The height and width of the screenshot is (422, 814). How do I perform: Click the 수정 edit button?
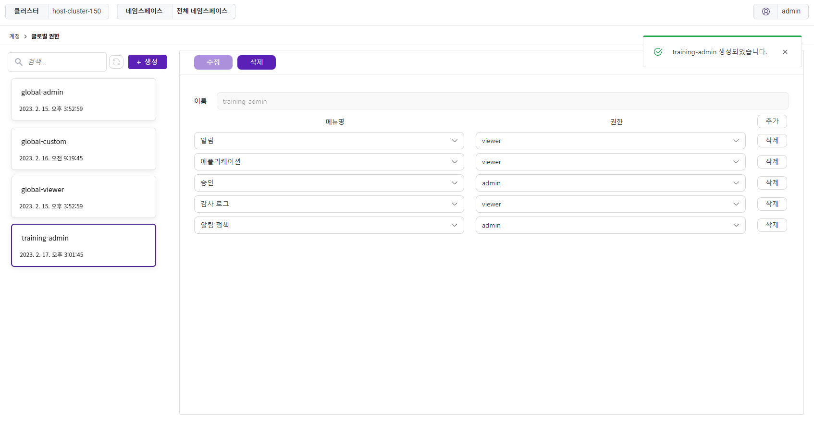[x=213, y=62]
